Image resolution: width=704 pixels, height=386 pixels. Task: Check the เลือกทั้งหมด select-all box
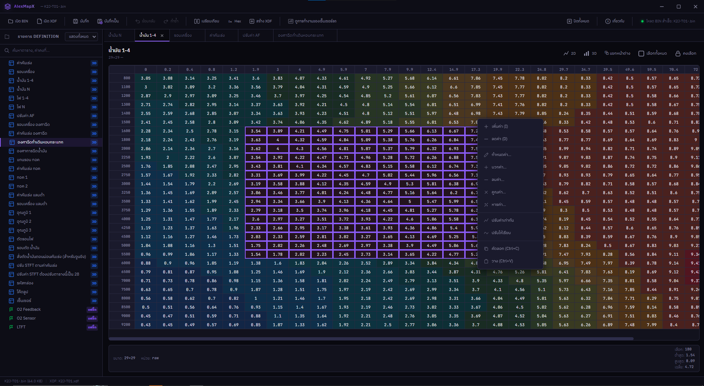[x=641, y=53]
